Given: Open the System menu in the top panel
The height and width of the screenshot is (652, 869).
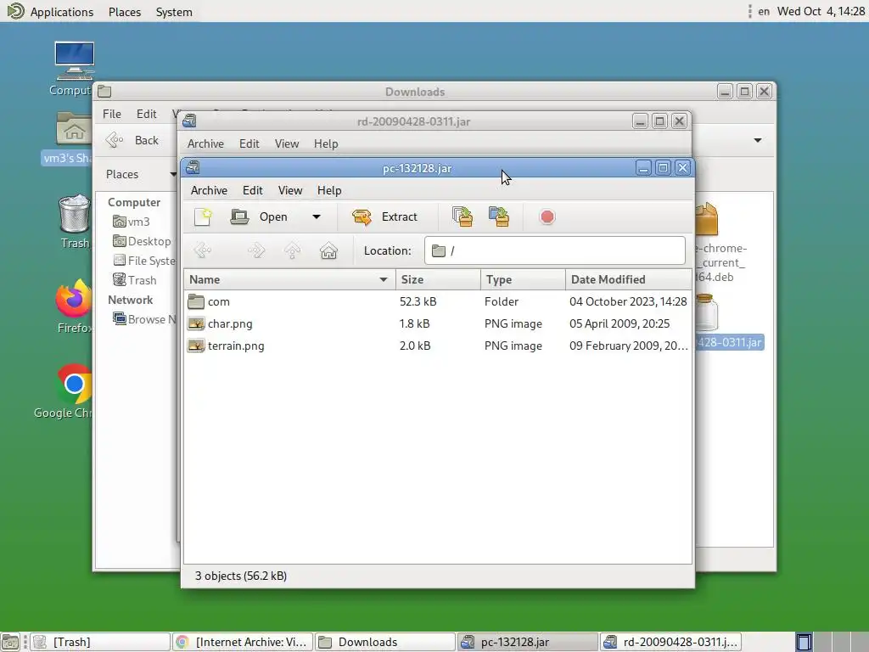Looking at the screenshot, I should (174, 12).
